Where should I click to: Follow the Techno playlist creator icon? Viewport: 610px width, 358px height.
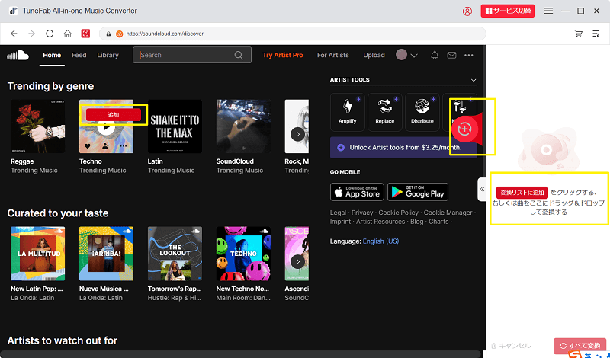[x=105, y=146]
